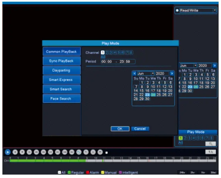This screenshot has width=221, height=178.
Task: Click the next frame button
Action: click(x=58, y=152)
